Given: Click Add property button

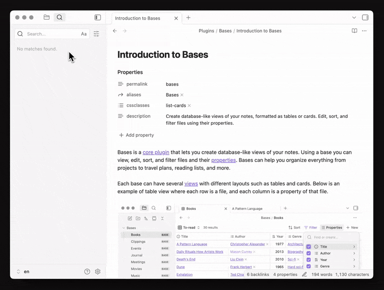Looking at the screenshot, I should pyautogui.click(x=136, y=135).
